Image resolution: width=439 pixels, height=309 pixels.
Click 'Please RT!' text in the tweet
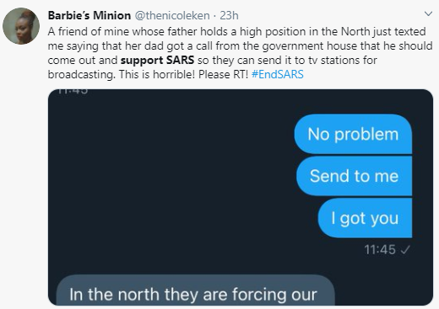[x=223, y=74]
